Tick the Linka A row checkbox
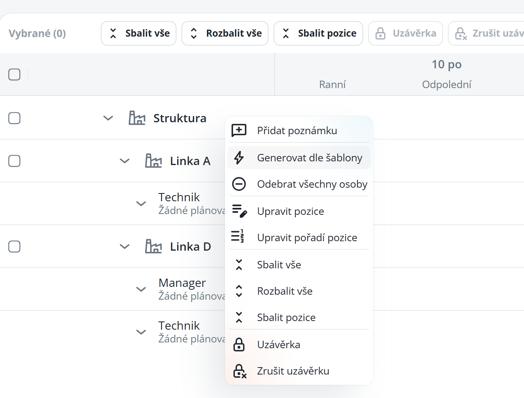Screen dimensions: 524x398 [x=14, y=161]
